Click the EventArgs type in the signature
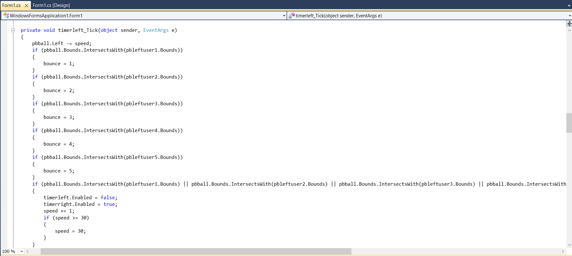This screenshot has width=572, height=256. pos(156,30)
